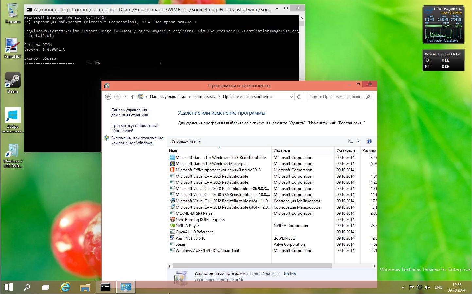The width and height of the screenshot is (472, 294).
Task: Open the 'Добро пожаловать' desktop shortcut
Action: [12, 120]
